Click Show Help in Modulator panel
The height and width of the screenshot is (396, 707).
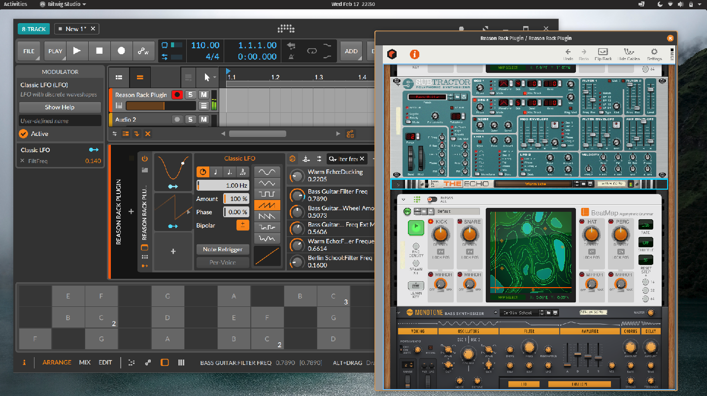tap(60, 107)
